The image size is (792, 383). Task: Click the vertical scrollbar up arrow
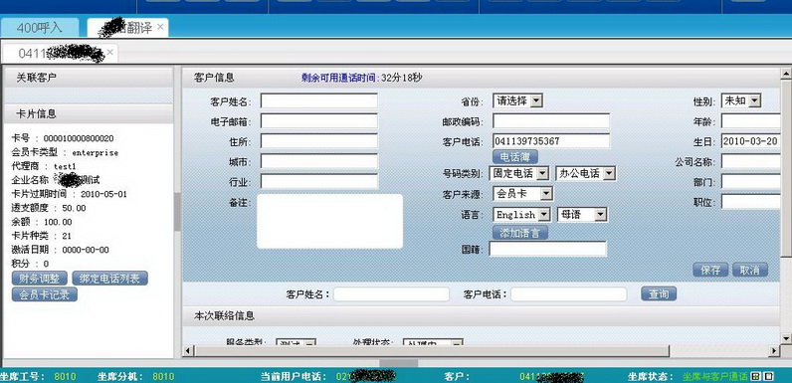[786, 75]
